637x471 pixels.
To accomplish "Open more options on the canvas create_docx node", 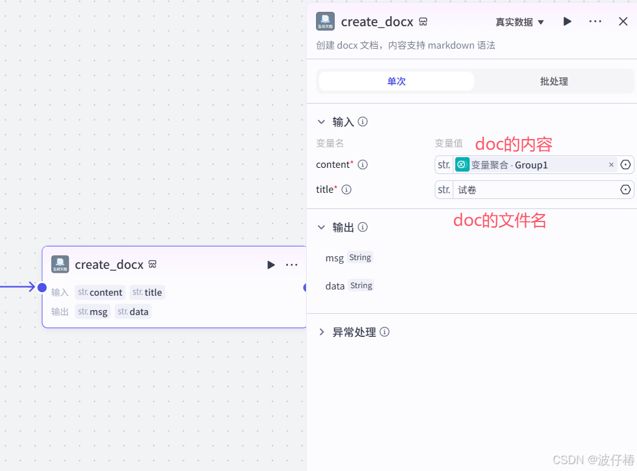I will [291, 265].
